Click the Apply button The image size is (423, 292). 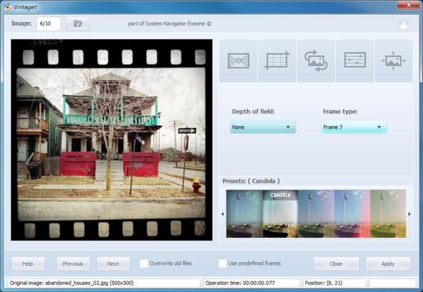(x=387, y=263)
